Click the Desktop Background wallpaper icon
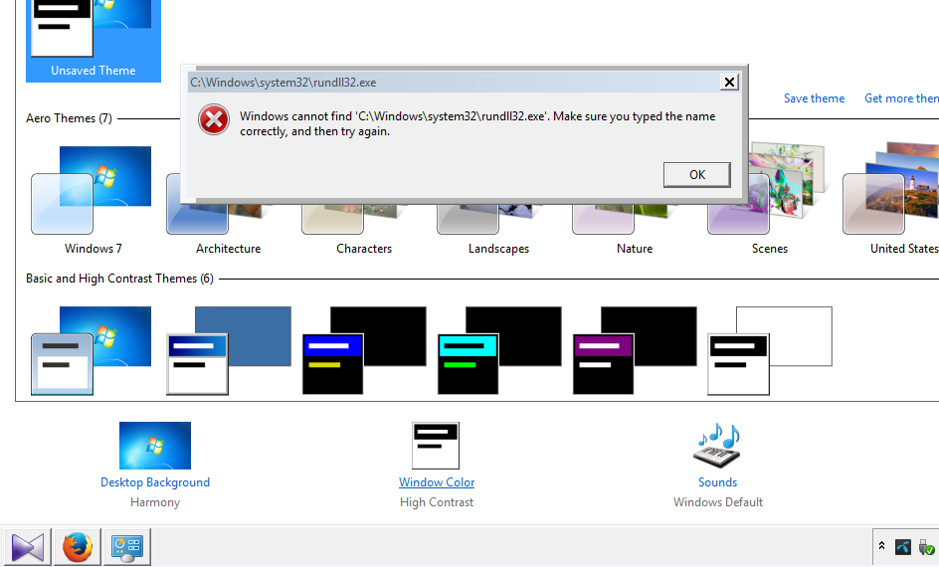939x567 pixels. (155, 446)
